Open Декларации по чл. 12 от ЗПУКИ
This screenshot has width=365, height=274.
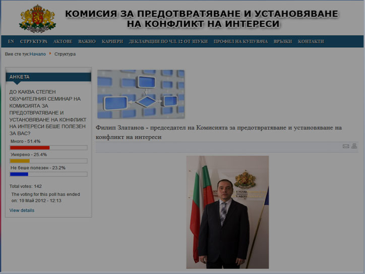pyautogui.click(x=168, y=41)
